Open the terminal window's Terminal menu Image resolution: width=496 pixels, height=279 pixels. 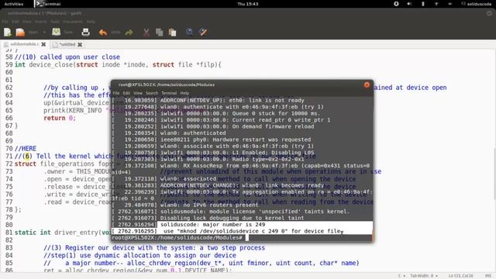pos(169,93)
